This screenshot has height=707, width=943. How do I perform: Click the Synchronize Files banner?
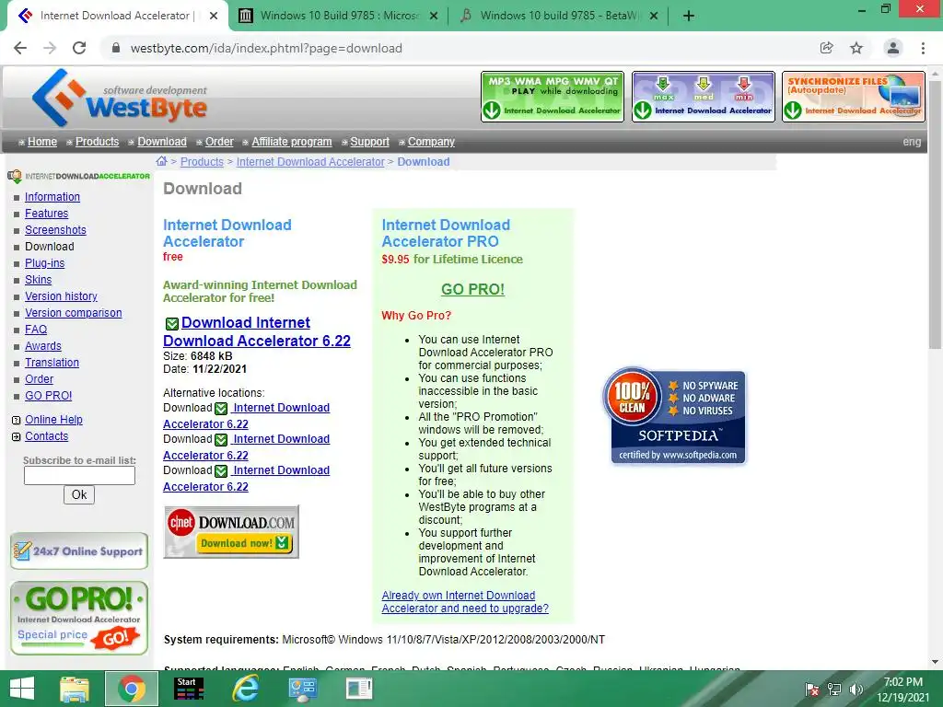click(x=854, y=96)
